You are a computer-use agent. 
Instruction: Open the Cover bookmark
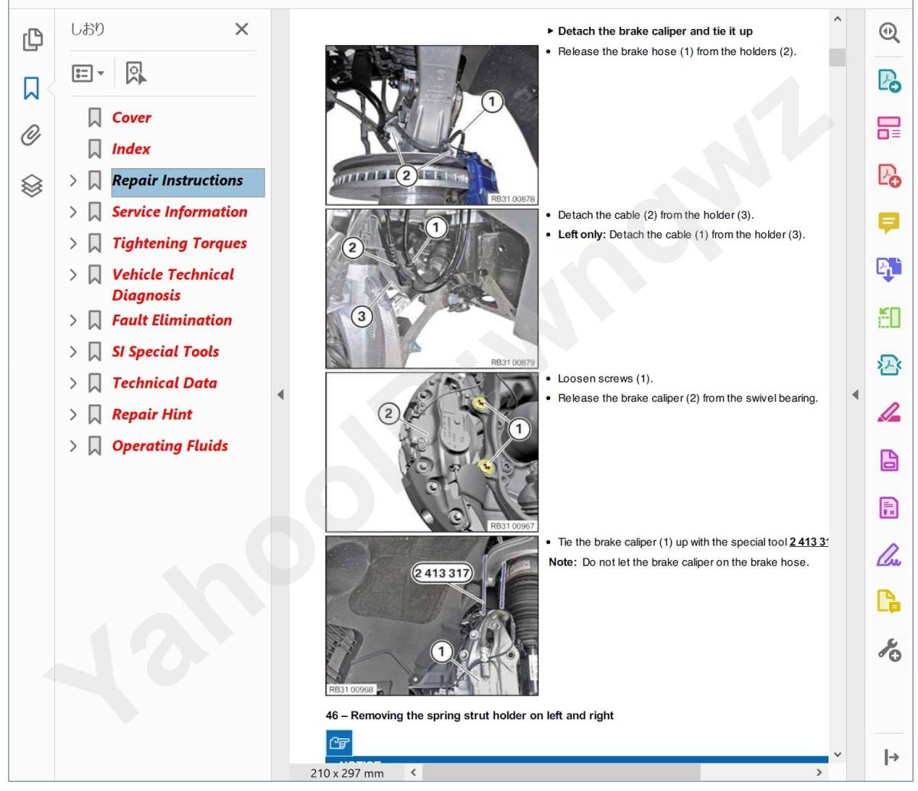click(x=132, y=118)
